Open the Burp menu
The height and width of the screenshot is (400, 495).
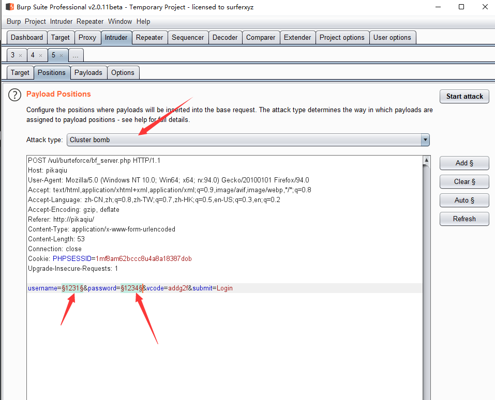[x=13, y=22]
